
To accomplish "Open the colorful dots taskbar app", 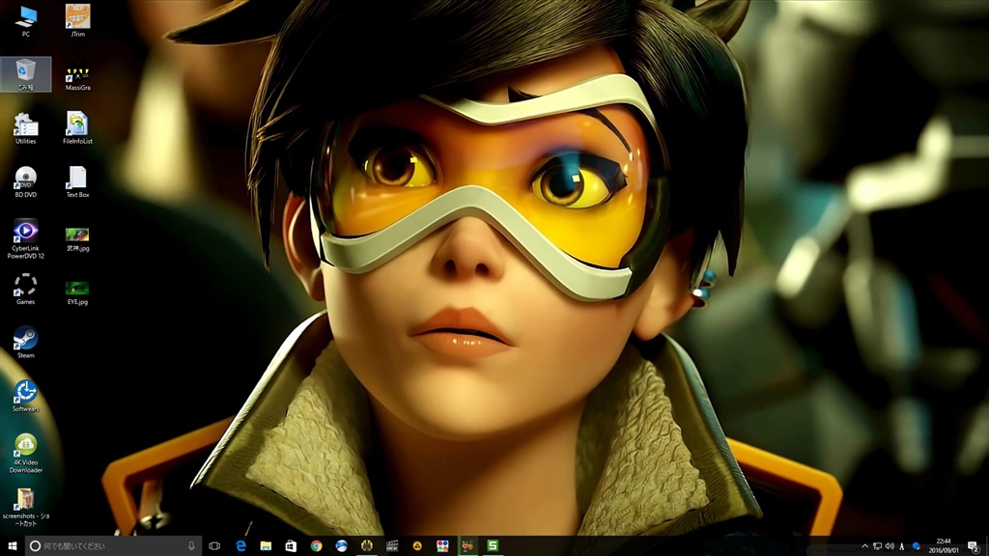I will 442,546.
